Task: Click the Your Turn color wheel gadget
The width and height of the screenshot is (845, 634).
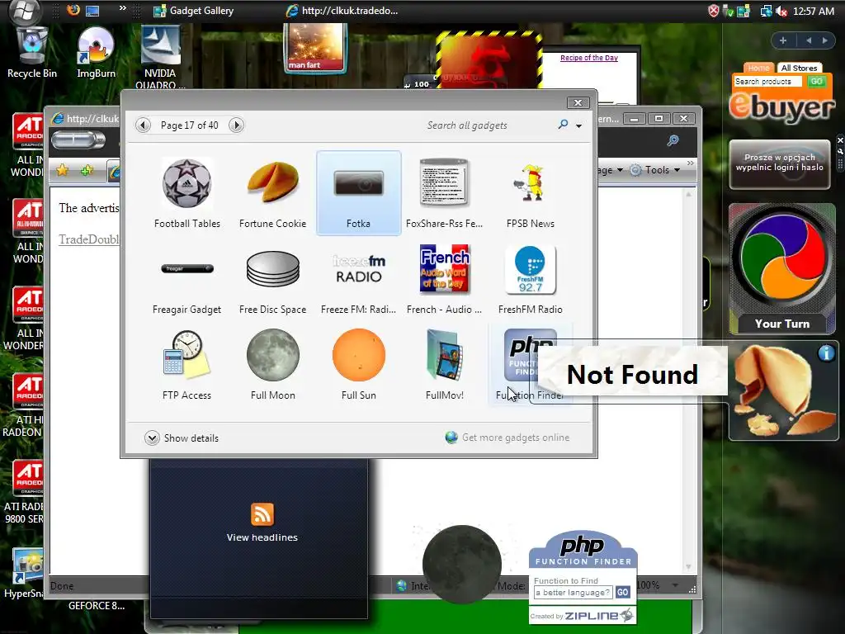Action: pyautogui.click(x=782, y=269)
